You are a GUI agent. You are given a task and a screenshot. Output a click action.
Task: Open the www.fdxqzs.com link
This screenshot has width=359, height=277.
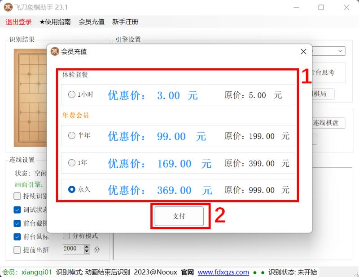click(x=223, y=272)
